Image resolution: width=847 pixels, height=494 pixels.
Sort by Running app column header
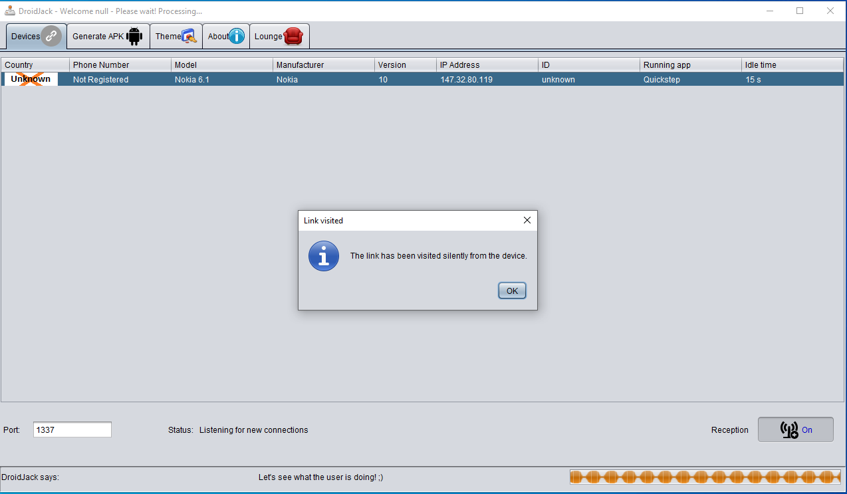[x=691, y=64]
